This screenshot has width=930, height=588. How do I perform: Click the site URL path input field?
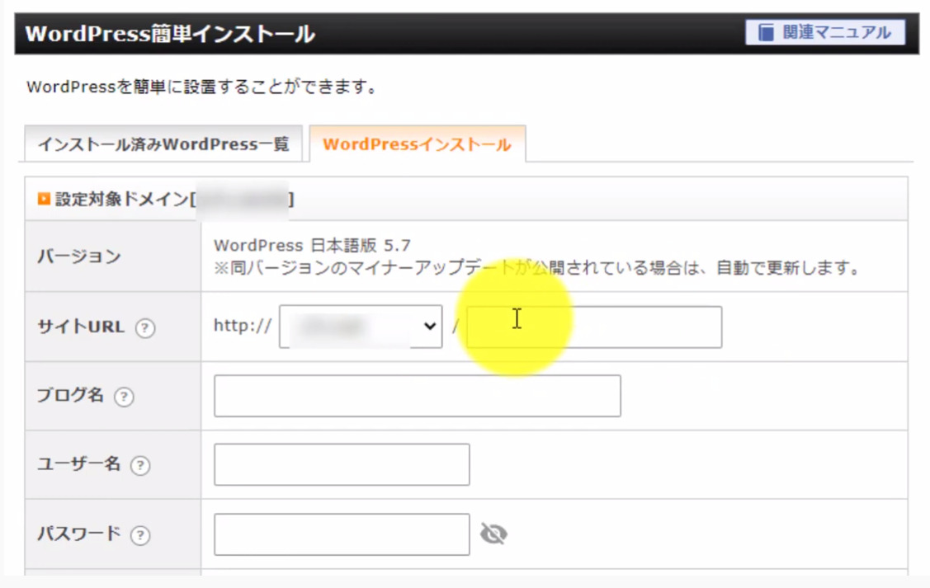593,327
